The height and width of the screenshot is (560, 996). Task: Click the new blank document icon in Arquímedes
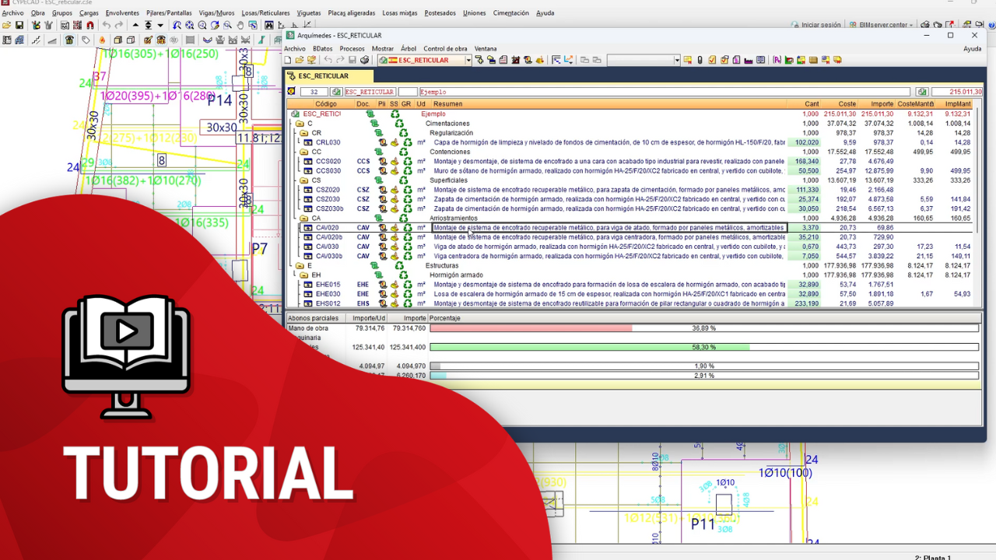[288, 60]
